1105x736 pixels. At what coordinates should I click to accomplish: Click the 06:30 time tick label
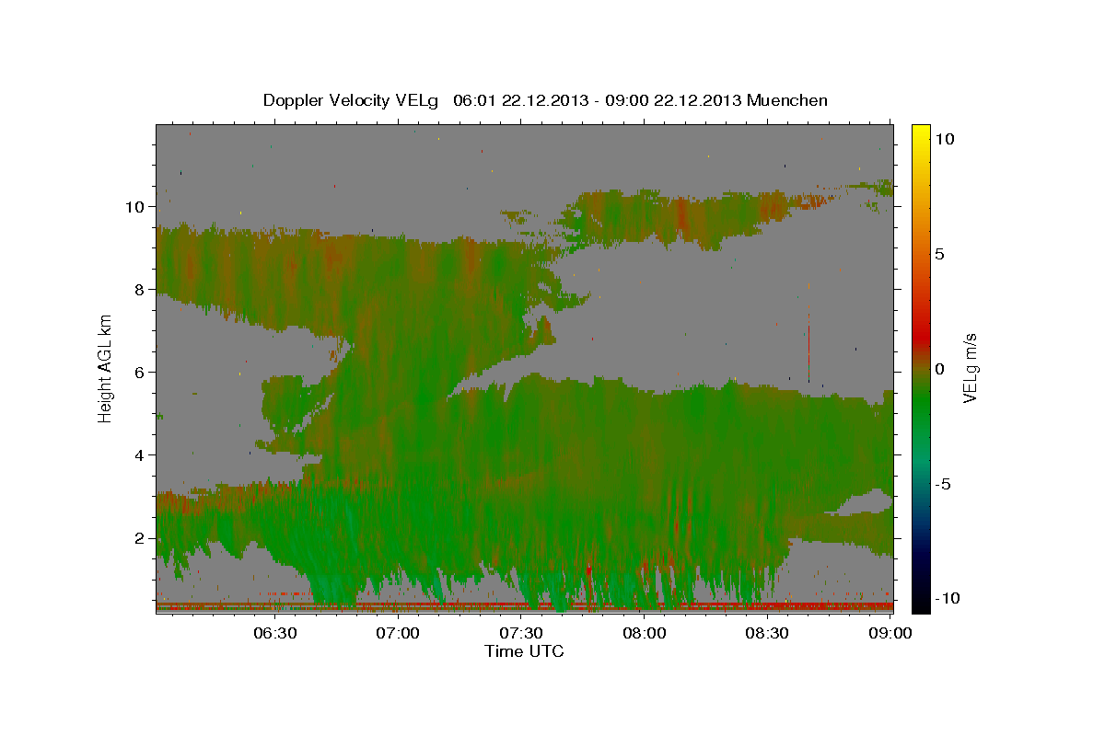pos(275,634)
